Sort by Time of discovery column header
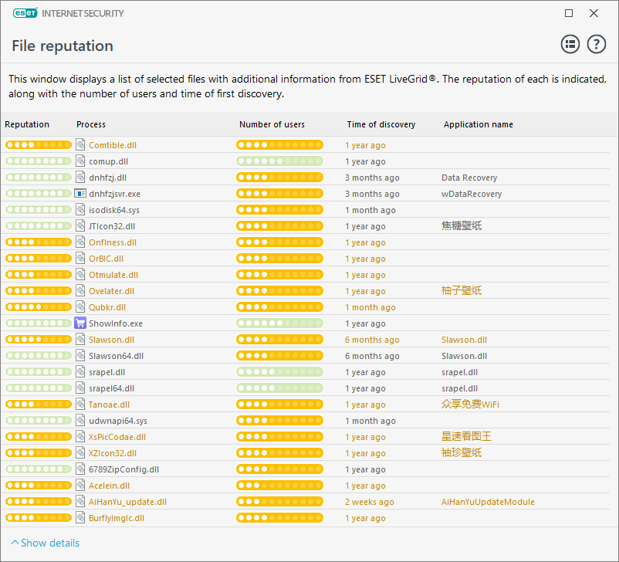The height and width of the screenshot is (562, 619). tap(381, 124)
